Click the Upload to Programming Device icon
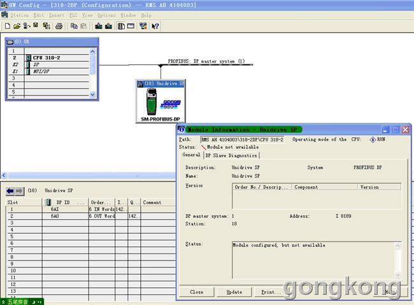The image size is (414, 305). pyautogui.click(x=108, y=26)
